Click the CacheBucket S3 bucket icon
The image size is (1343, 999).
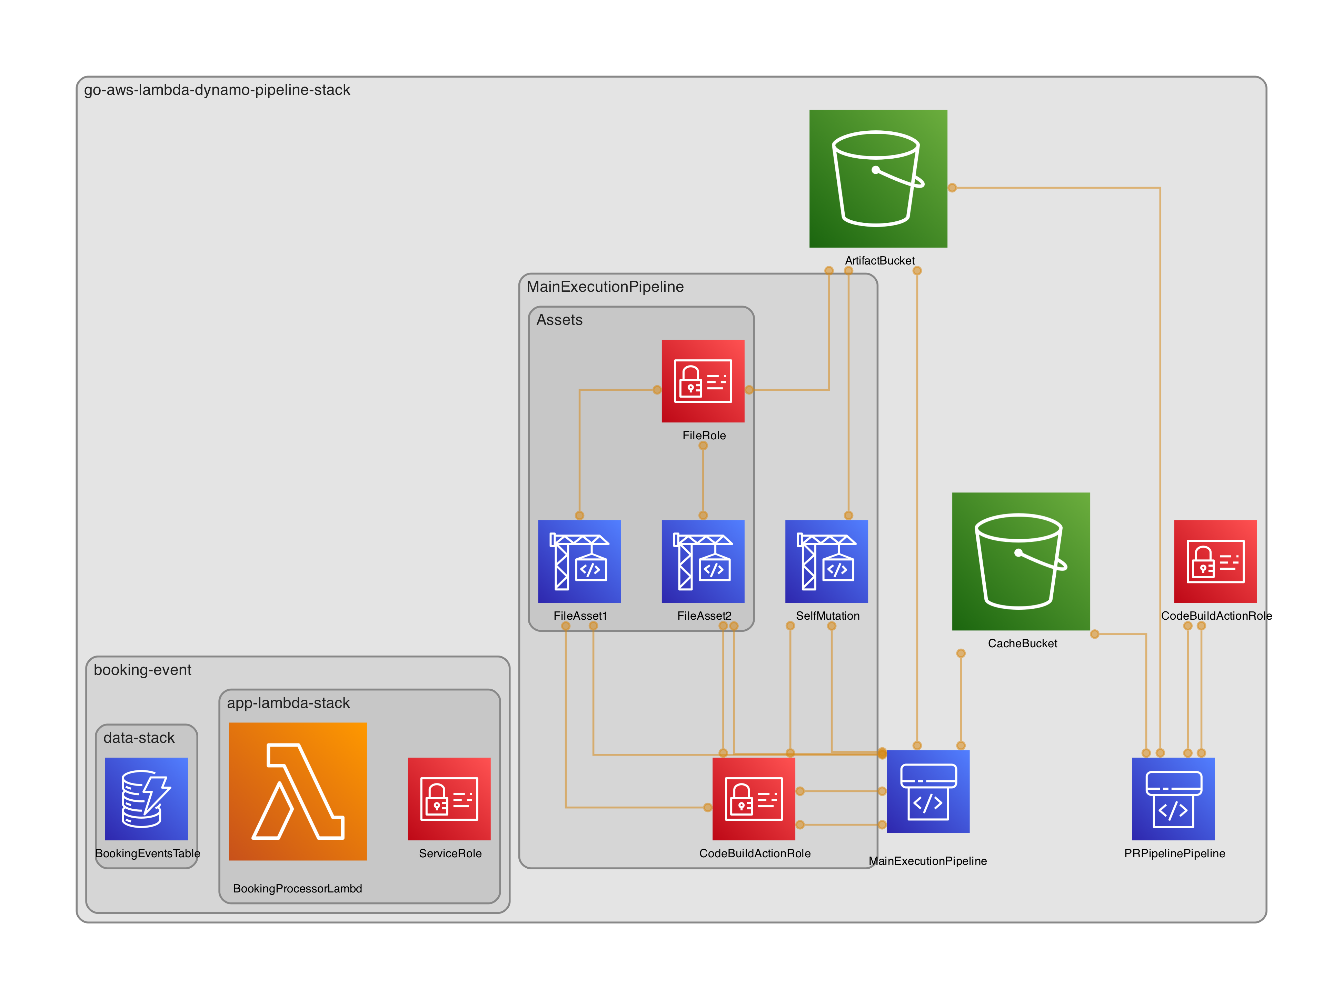tap(1021, 561)
